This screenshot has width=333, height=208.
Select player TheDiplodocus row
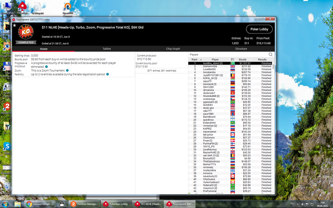[x=230, y=161]
